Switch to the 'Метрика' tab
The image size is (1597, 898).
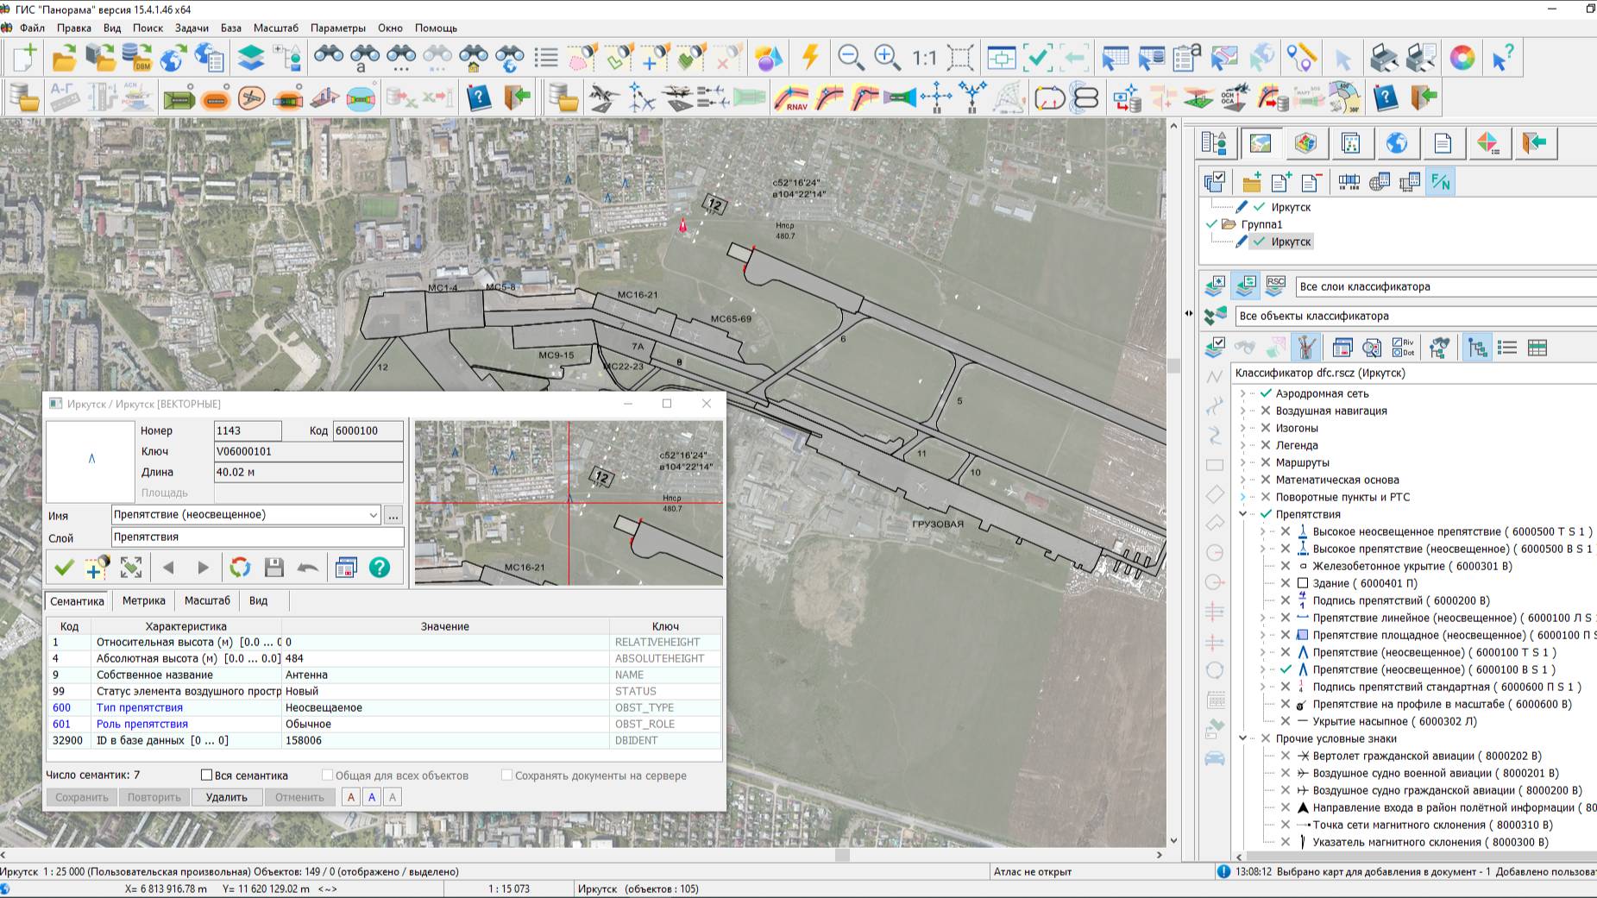(x=143, y=600)
